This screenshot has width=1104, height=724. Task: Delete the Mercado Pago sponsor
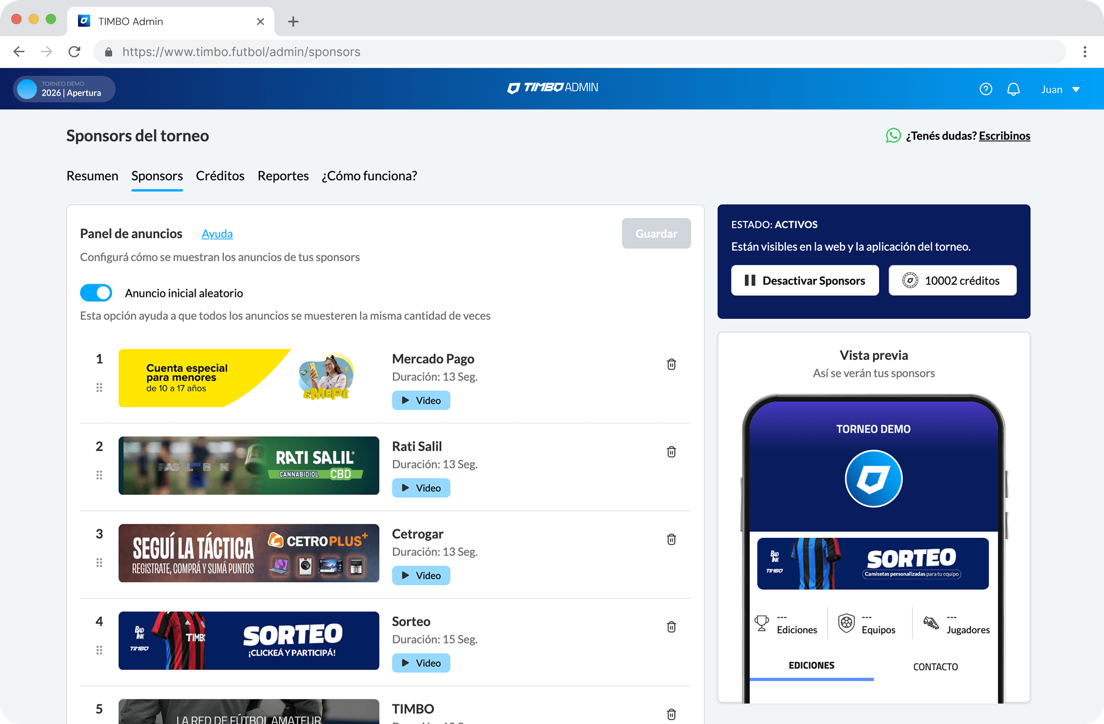[x=671, y=364]
